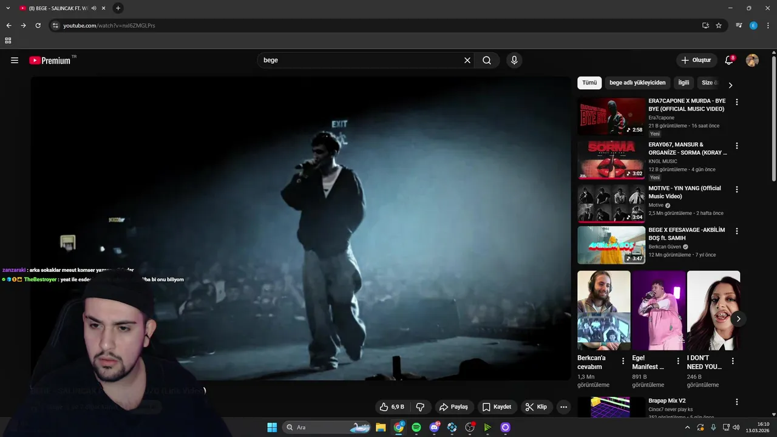Image resolution: width=777 pixels, height=437 pixels.
Task: Open the account avatar menu
Action: (752, 60)
